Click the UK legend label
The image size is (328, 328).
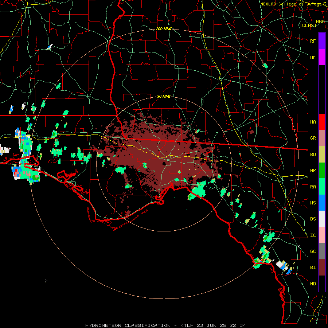(313, 57)
